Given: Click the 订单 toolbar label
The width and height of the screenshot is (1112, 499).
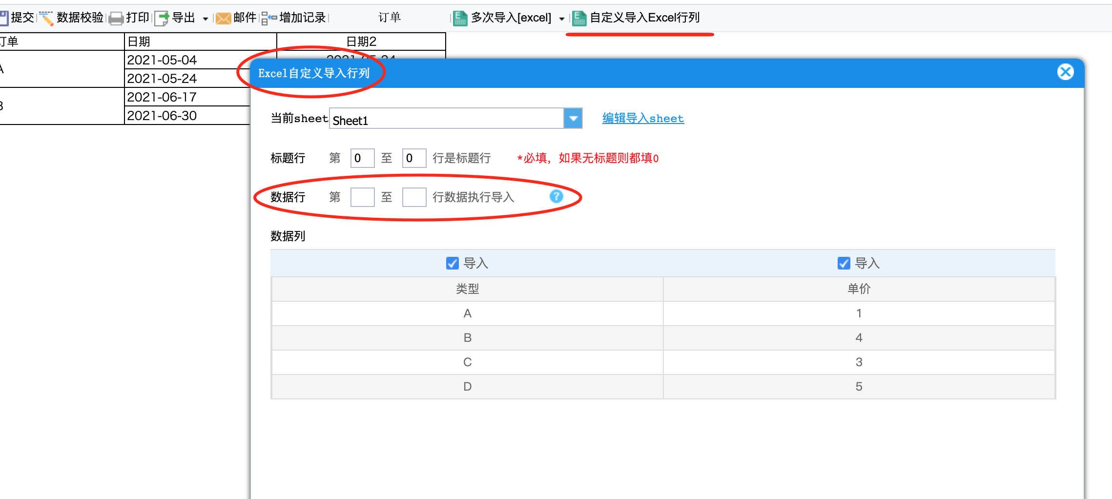Looking at the screenshot, I should [390, 18].
